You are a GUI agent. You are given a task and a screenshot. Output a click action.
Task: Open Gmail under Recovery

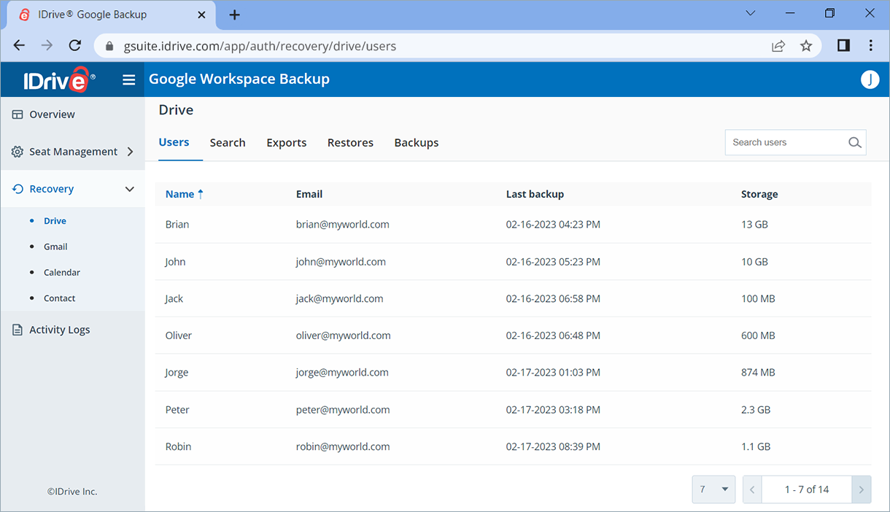coord(55,247)
